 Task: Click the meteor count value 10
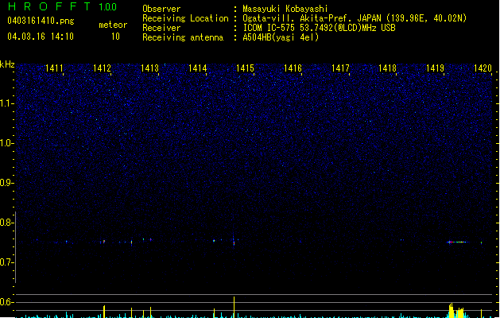(x=115, y=37)
